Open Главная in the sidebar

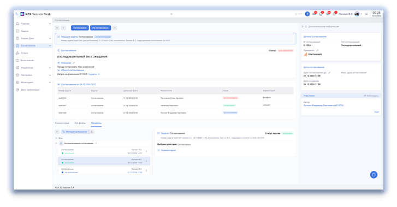coord(25,23)
